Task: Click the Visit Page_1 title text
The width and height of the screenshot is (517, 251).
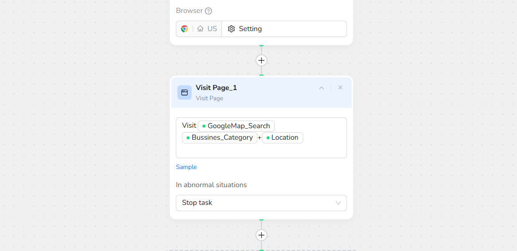Action: pyautogui.click(x=216, y=88)
